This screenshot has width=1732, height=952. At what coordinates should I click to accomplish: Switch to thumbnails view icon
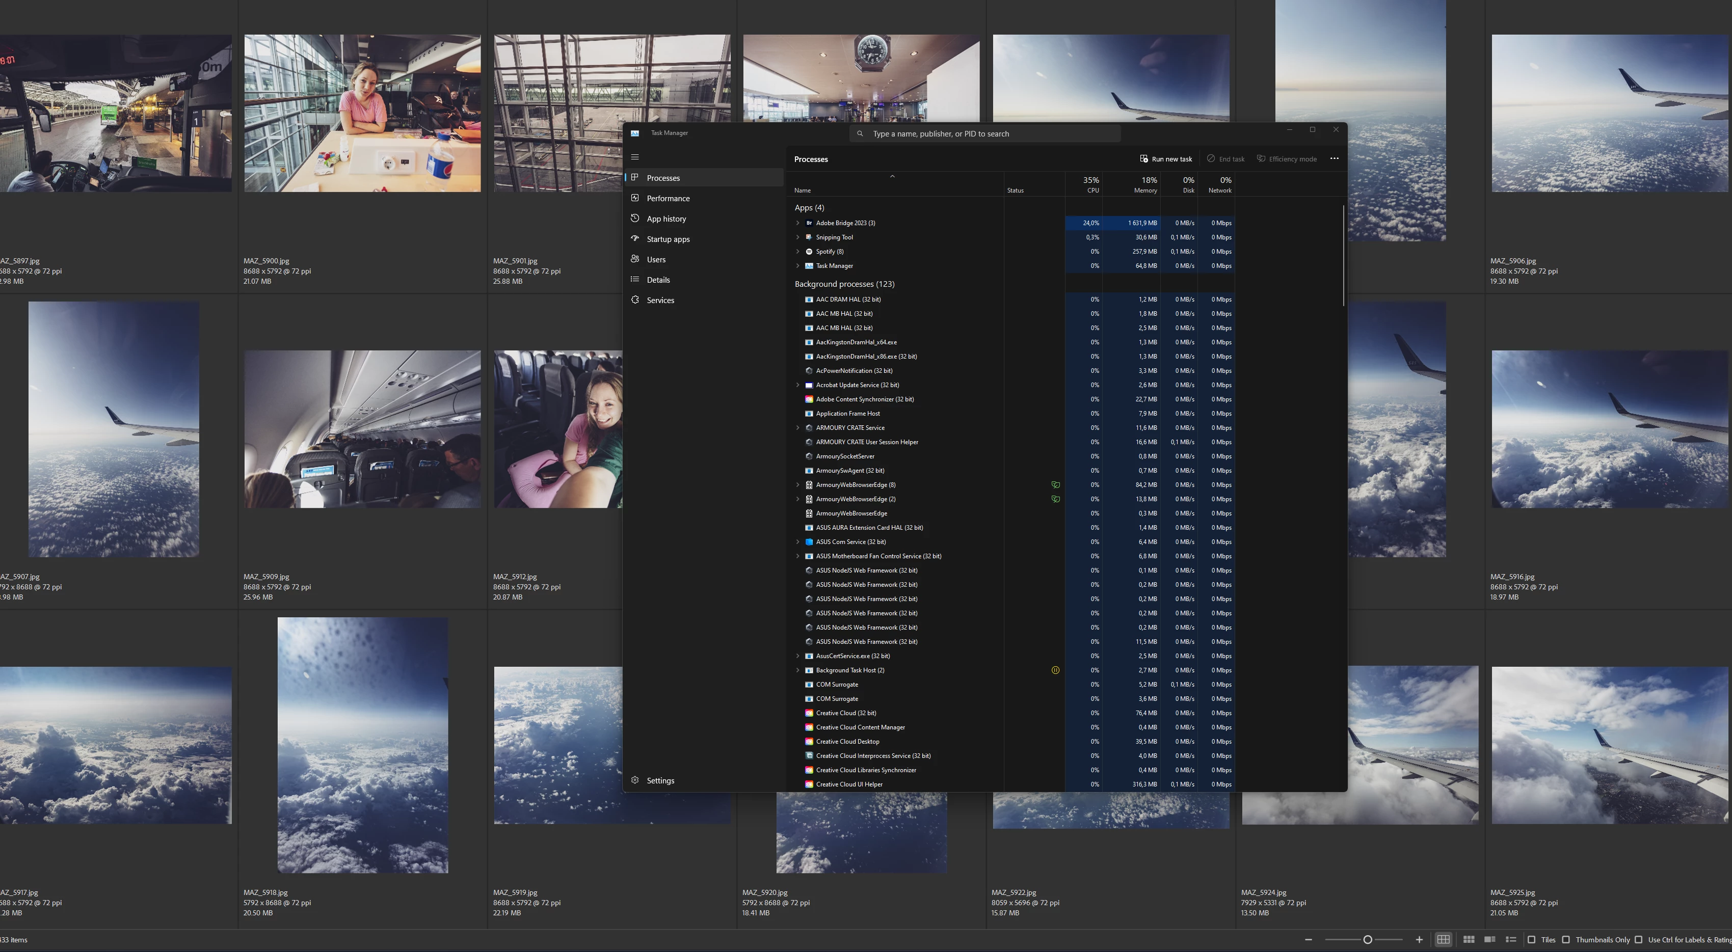point(1469,940)
